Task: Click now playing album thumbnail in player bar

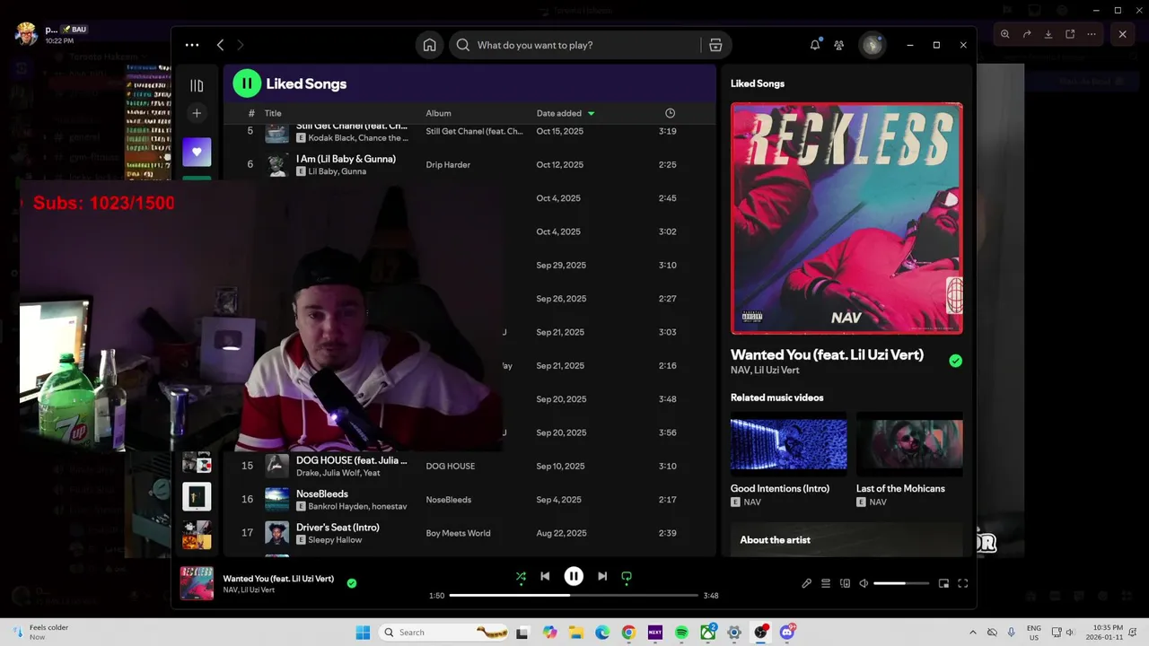Action: pyautogui.click(x=197, y=583)
